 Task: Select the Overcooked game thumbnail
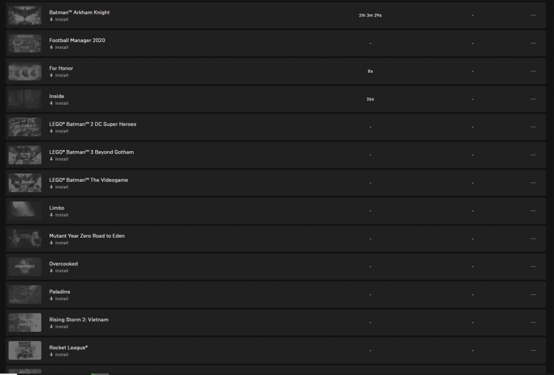point(25,266)
